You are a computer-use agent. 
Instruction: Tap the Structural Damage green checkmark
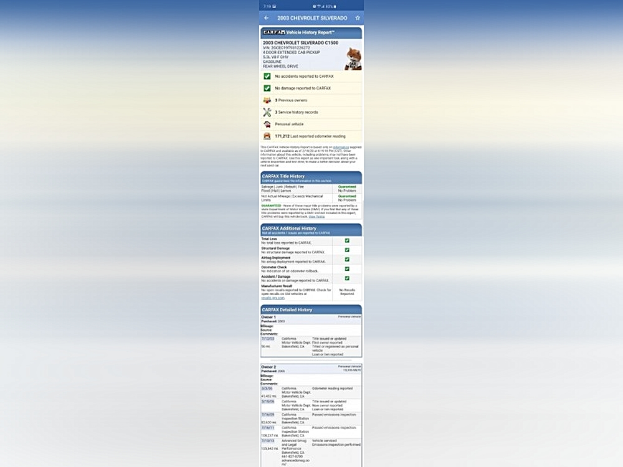click(347, 250)
